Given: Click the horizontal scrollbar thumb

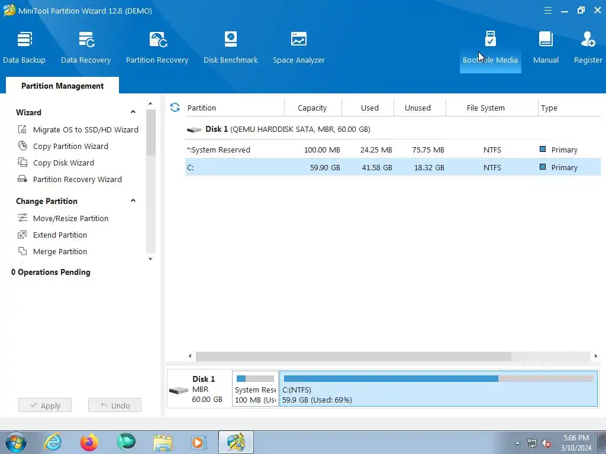Looking at the screenshot, I should [353, 356].
